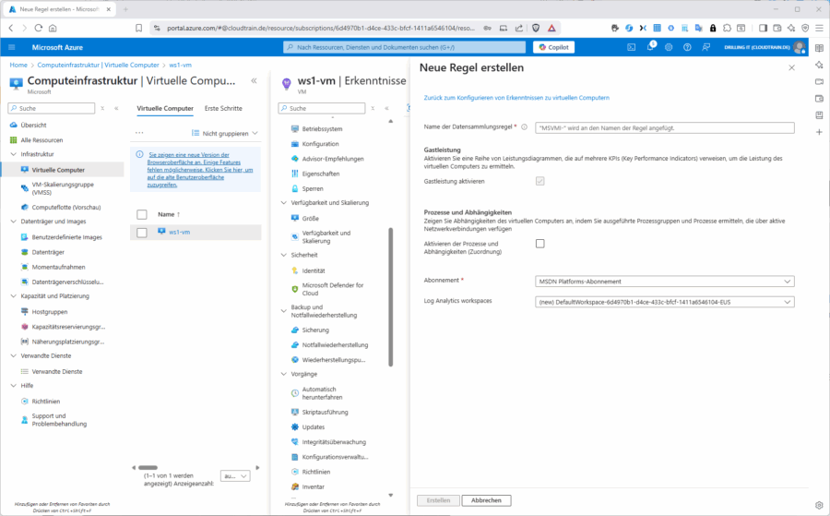Image resolution: width=830 pixels, height=516 pixels.
Task: Open Cloud Shell from the top bar
Action: [632, 47]
